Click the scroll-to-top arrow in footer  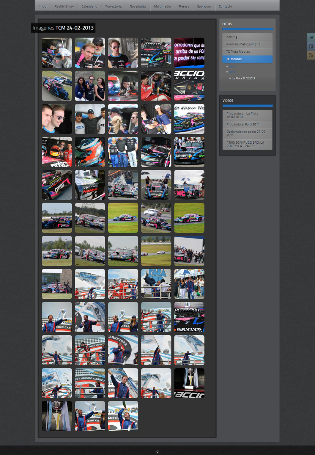tap(157, 452)
